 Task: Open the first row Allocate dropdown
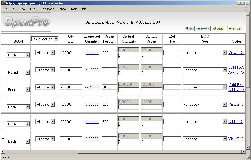[52, 53]
